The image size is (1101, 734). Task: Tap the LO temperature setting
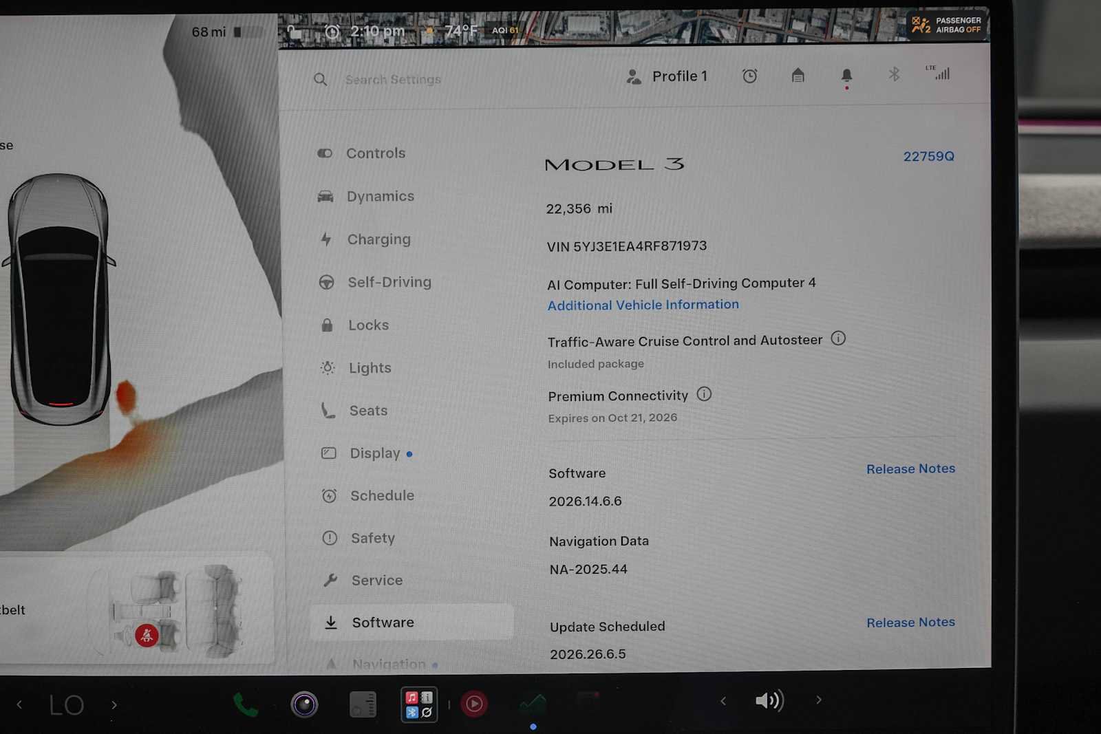[67, 705]
